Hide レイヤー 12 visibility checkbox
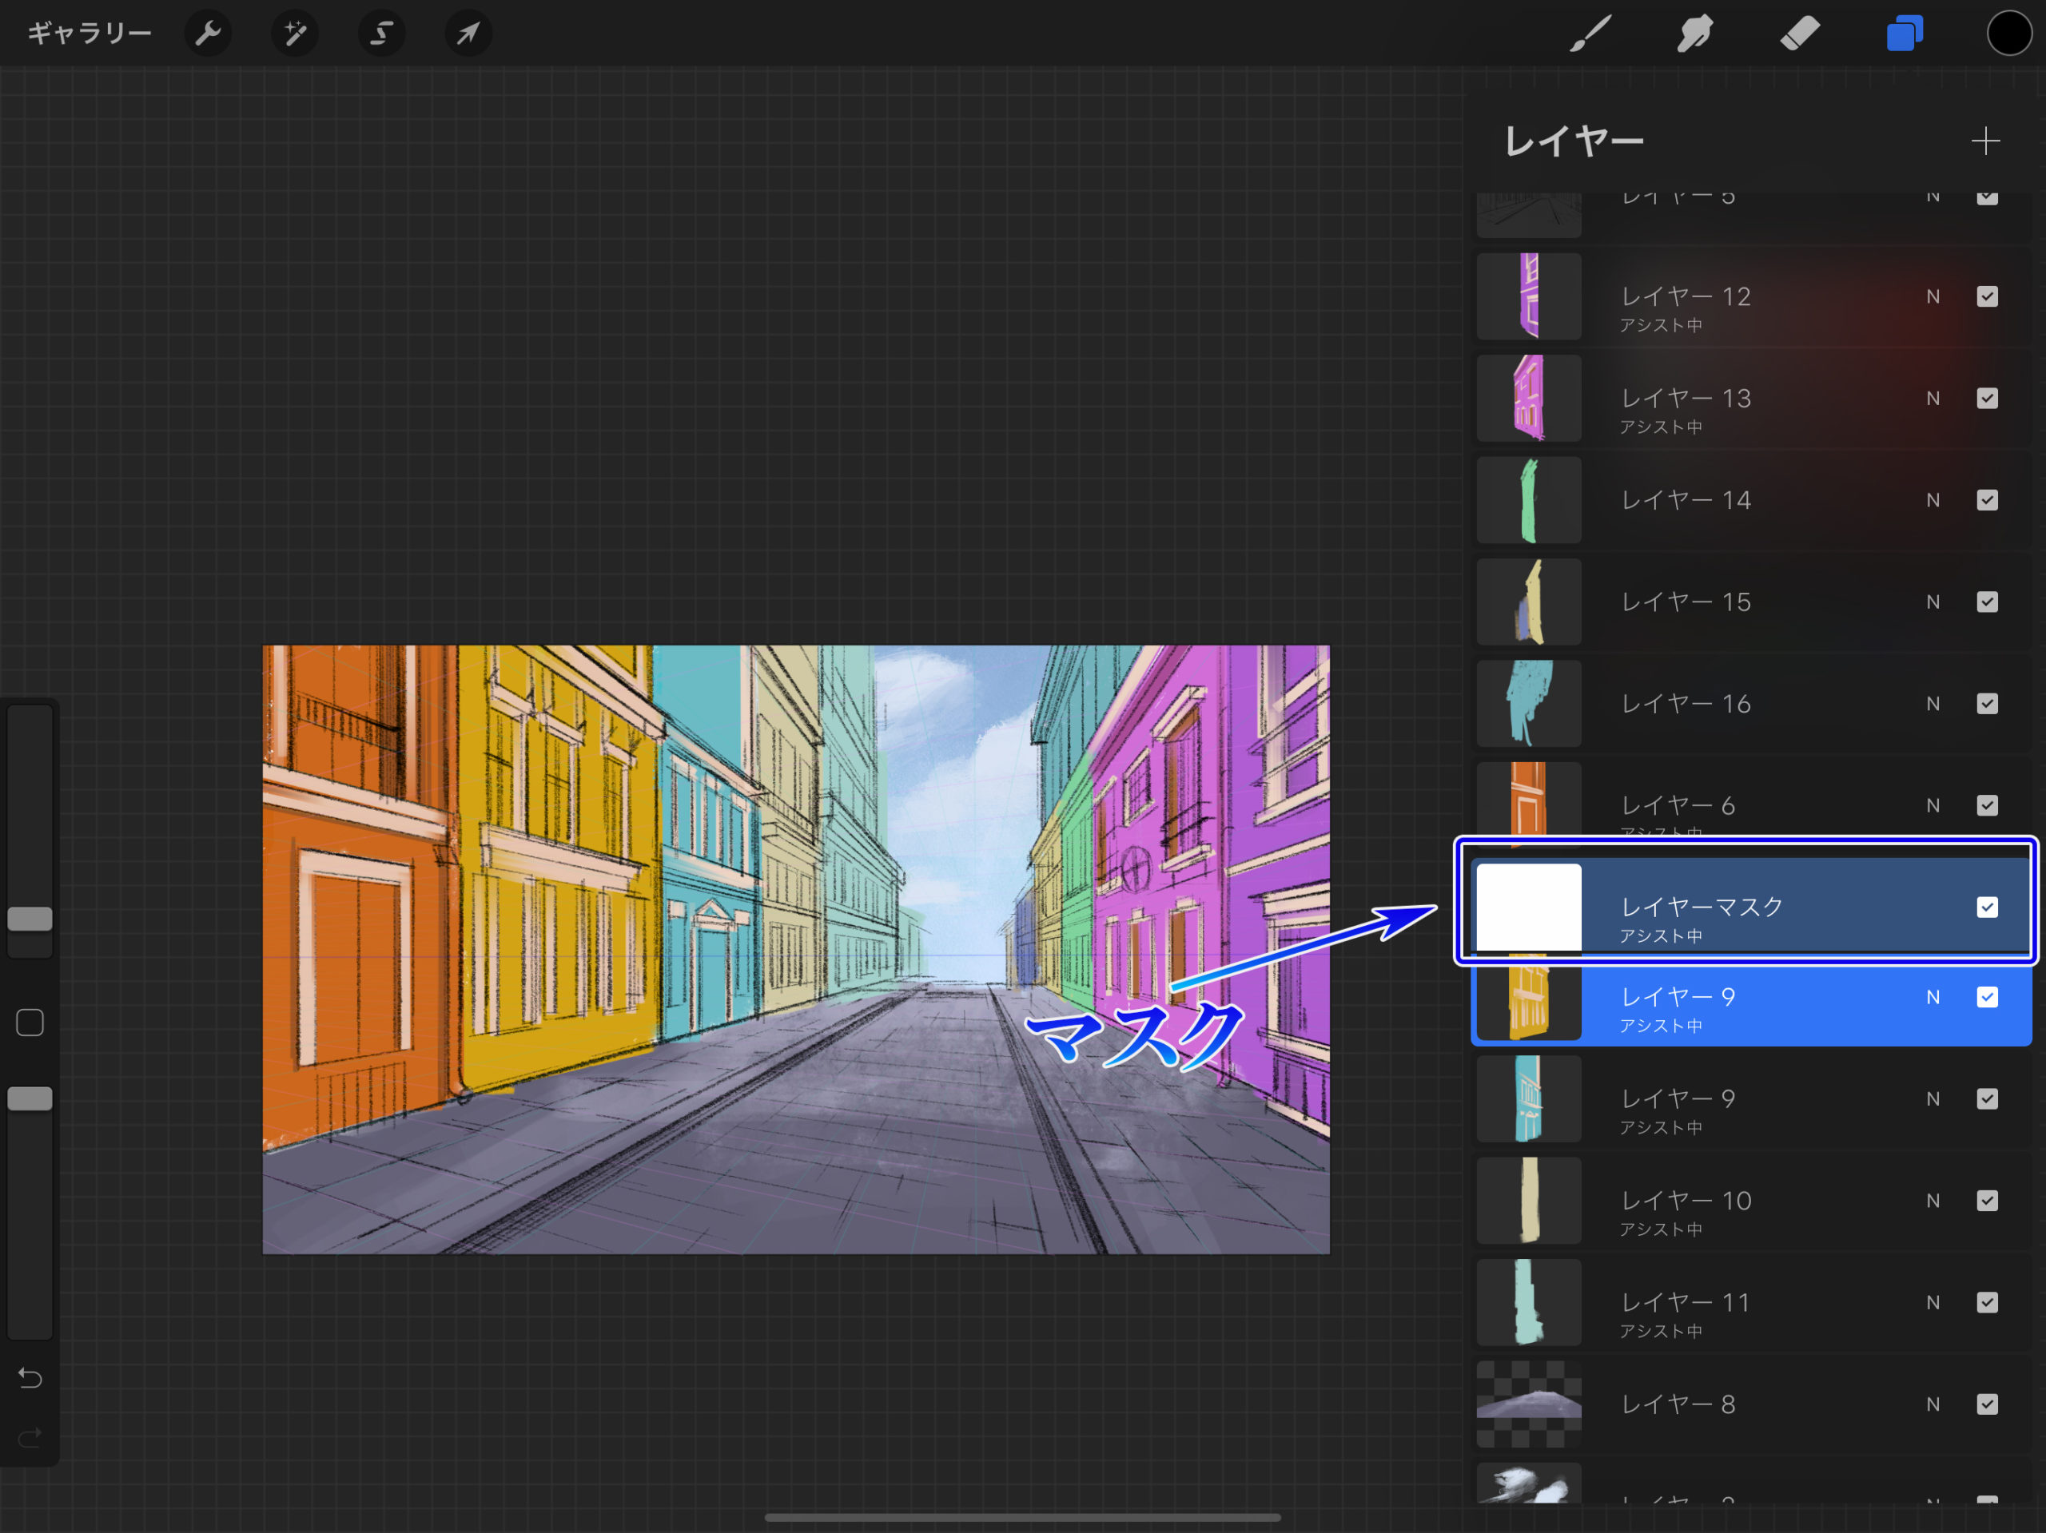The image size is (2046, 1533). click(x=1987, y=297)
